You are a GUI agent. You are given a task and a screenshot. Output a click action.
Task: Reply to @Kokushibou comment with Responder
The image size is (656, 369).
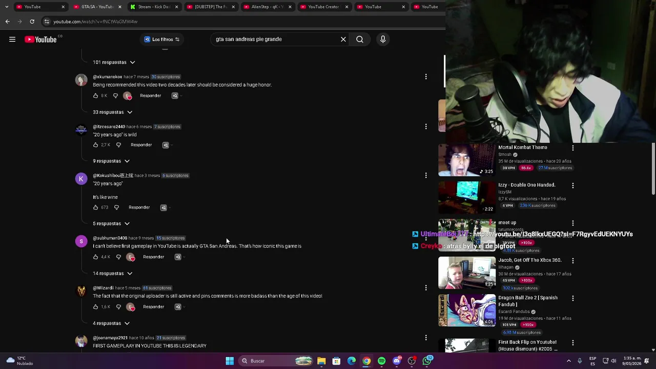coord(139,208)
